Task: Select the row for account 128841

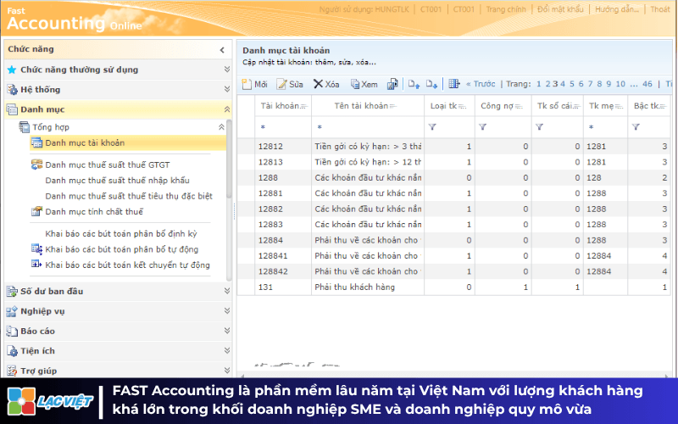Action: coord(454,256)
